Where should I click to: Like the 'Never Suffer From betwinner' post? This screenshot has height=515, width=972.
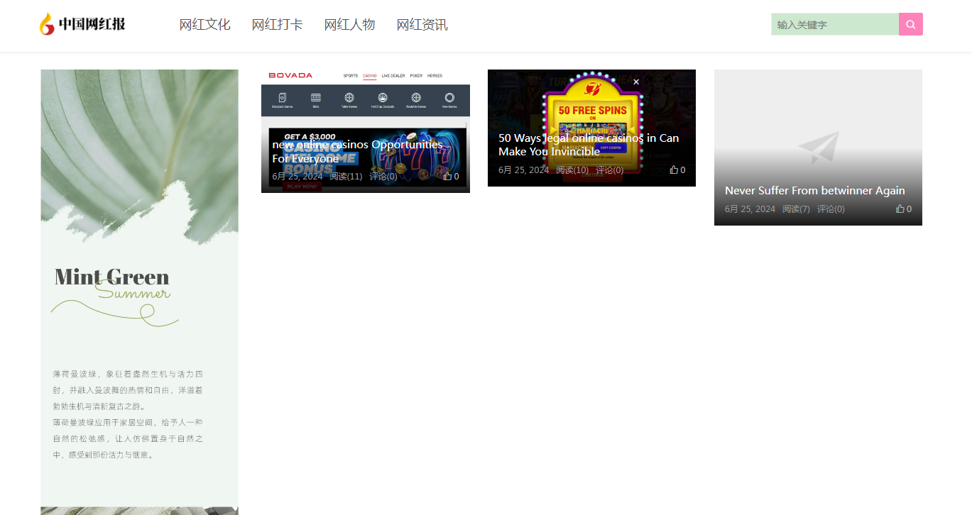[904, 209]
